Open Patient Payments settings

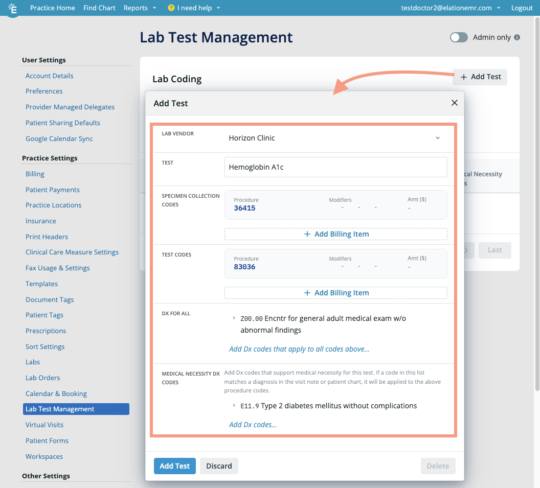tap(52, 190)
